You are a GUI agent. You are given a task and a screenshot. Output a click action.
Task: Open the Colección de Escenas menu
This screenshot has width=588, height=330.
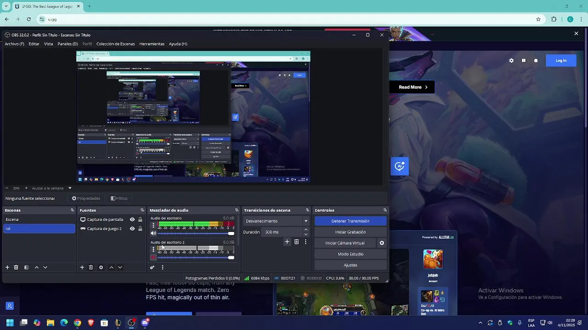coord(115,44)
